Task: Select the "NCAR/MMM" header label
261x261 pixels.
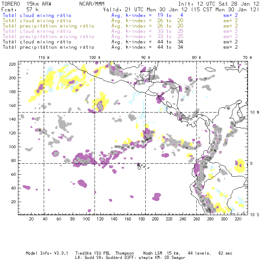Action: [x=92, y=4]
